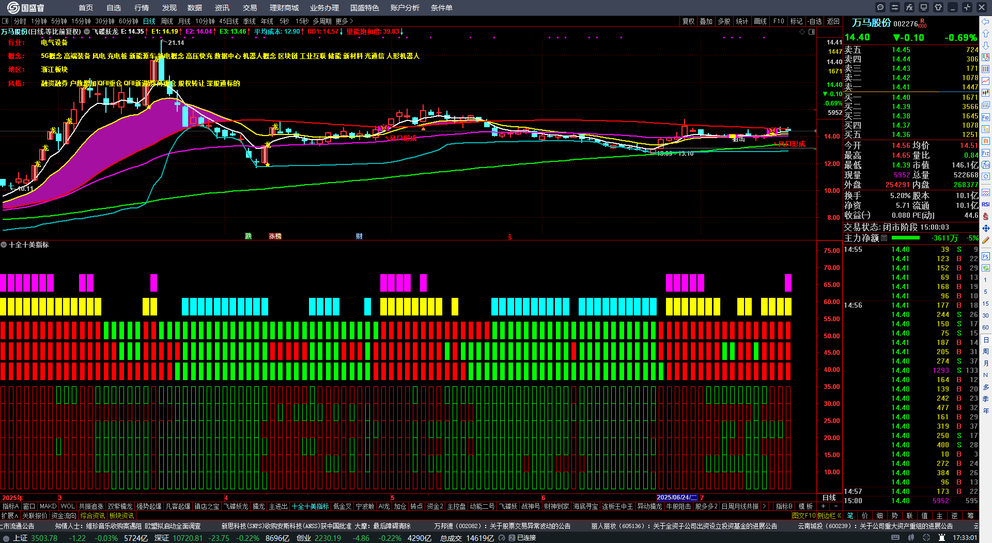Open the 交易 menu

coord(250,8)
